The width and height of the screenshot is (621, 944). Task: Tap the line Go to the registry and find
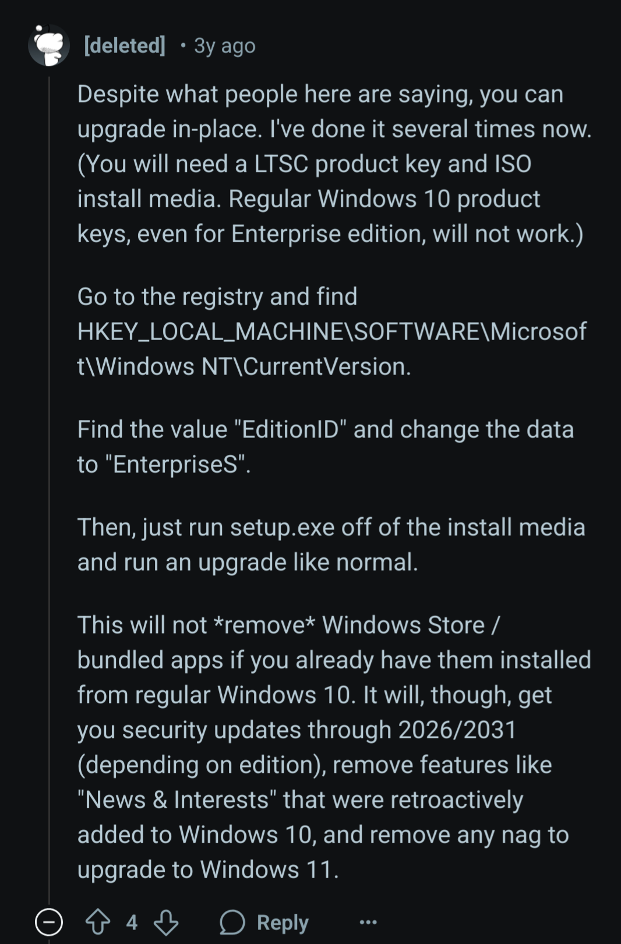(217, 296)
